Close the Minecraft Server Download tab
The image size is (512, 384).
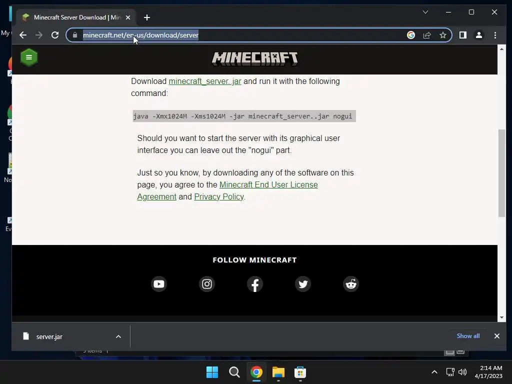pyautogui.click(x=128, y=17)
